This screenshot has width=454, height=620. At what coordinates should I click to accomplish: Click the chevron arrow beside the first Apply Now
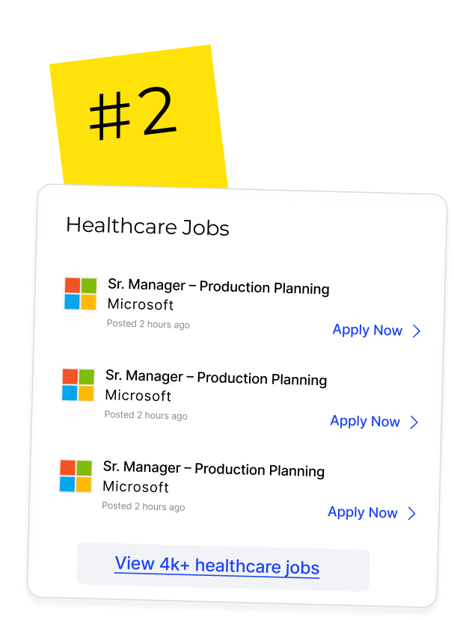[x=417, y=331]
